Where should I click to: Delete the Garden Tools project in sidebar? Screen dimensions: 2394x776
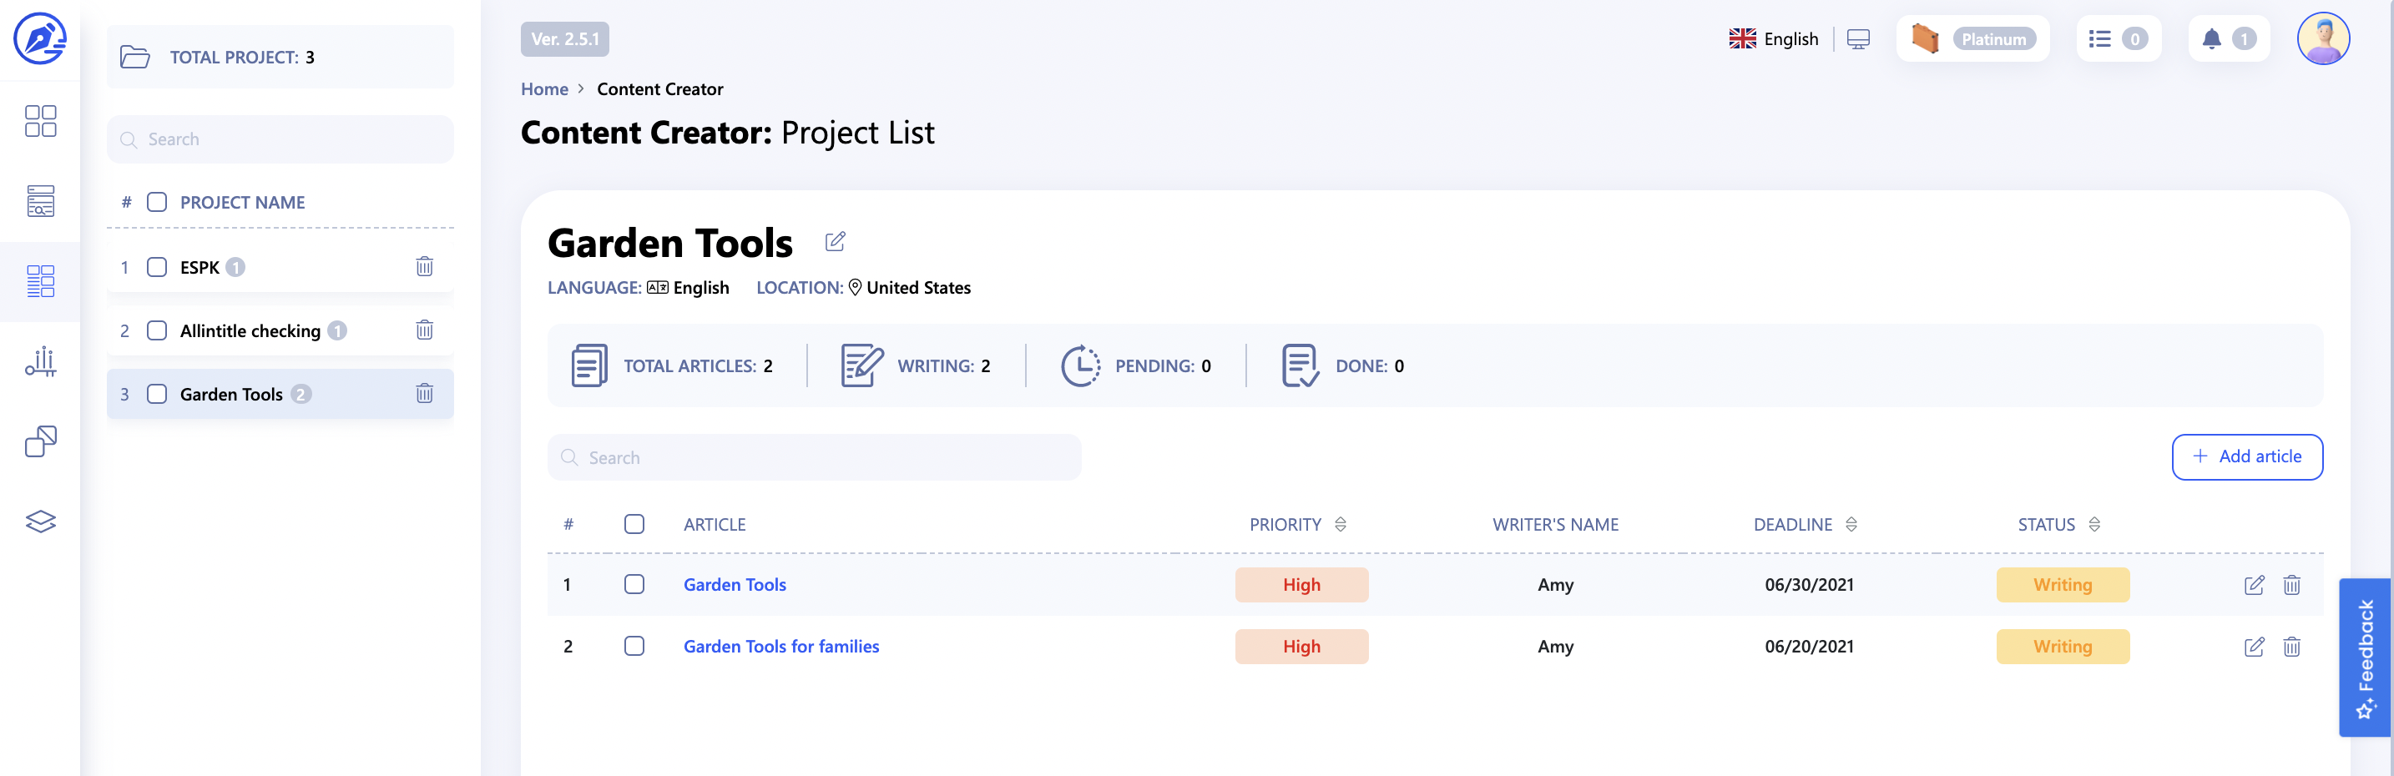pos(425,393)
